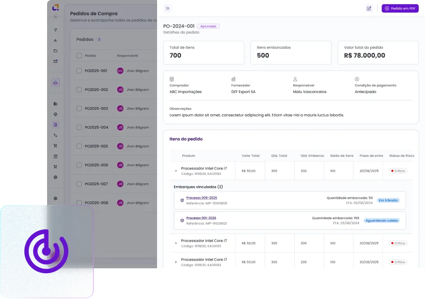This screenshot has height=299, width=425.
Task: Click the MV avatar in PO2025-001 row
Action: (120, 70)
